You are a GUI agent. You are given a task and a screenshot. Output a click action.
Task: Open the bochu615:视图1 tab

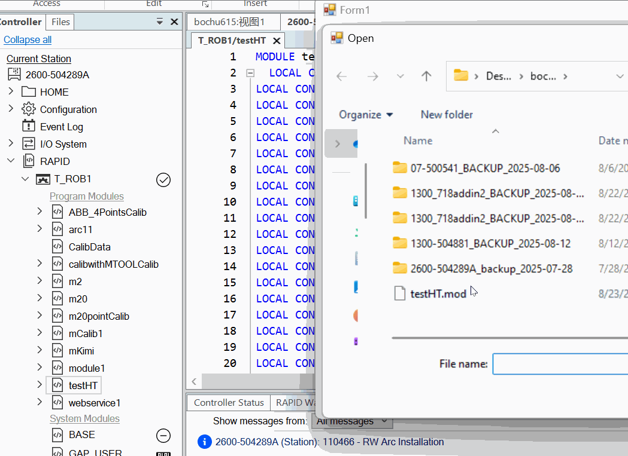pyautogui.click(x=233, y=22)
